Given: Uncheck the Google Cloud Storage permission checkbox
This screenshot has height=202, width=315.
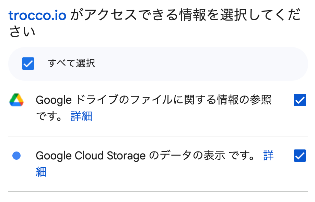Looking at the screenshot, I should click(300, 156).
